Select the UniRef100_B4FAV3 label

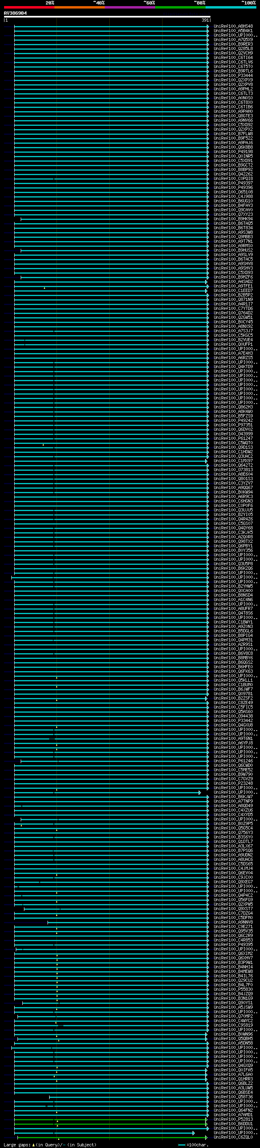pyautogui.click(x=233, y=205)
